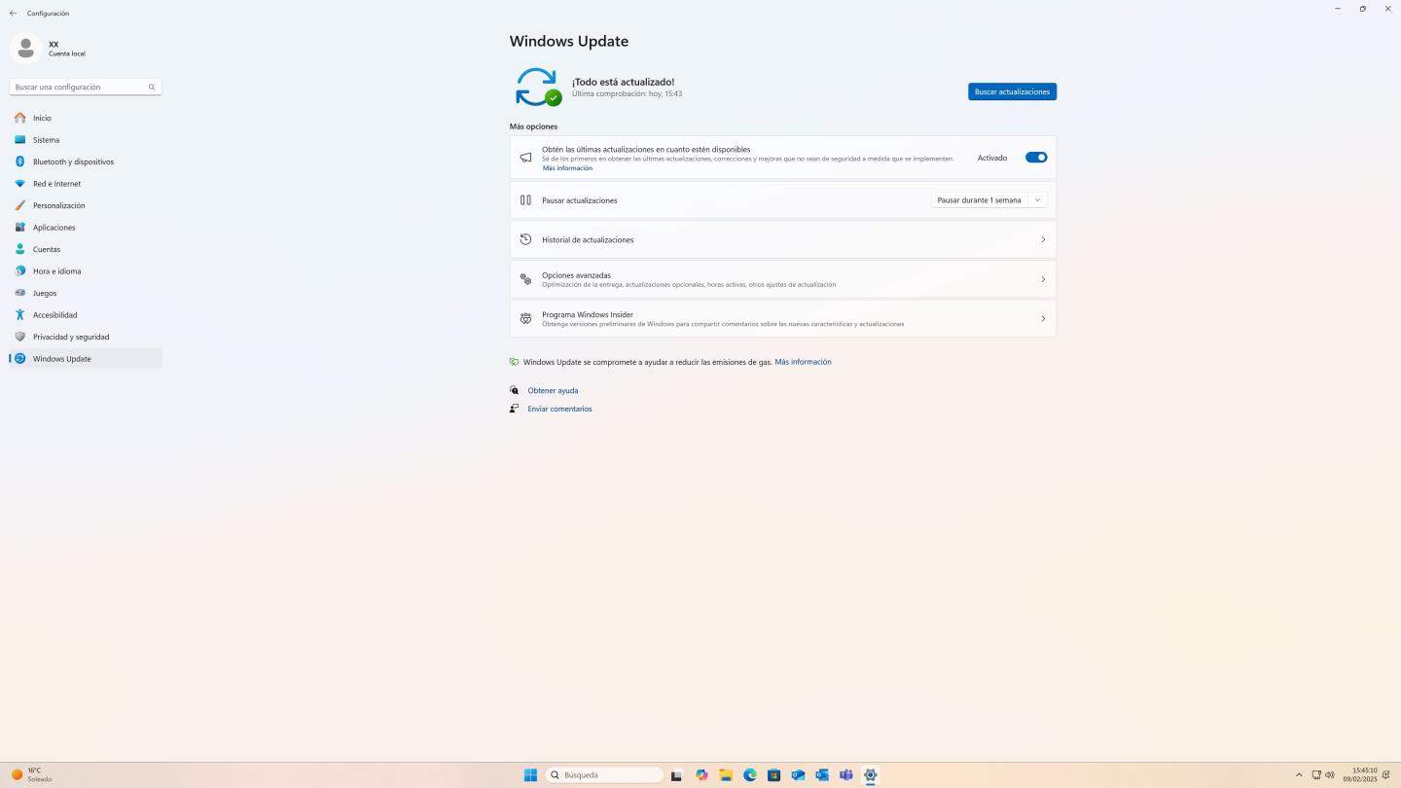
Task: Click the Juegos controller icon
Action: [x=19, y=293]
